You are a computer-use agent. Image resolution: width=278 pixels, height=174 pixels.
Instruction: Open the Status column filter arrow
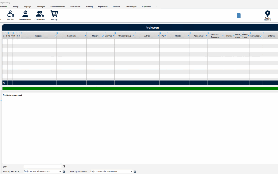234,36
